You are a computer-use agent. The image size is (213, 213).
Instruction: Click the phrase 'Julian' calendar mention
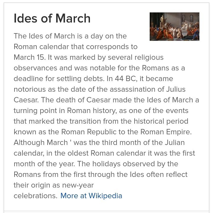pyautogui.click(x=175, y=143)
